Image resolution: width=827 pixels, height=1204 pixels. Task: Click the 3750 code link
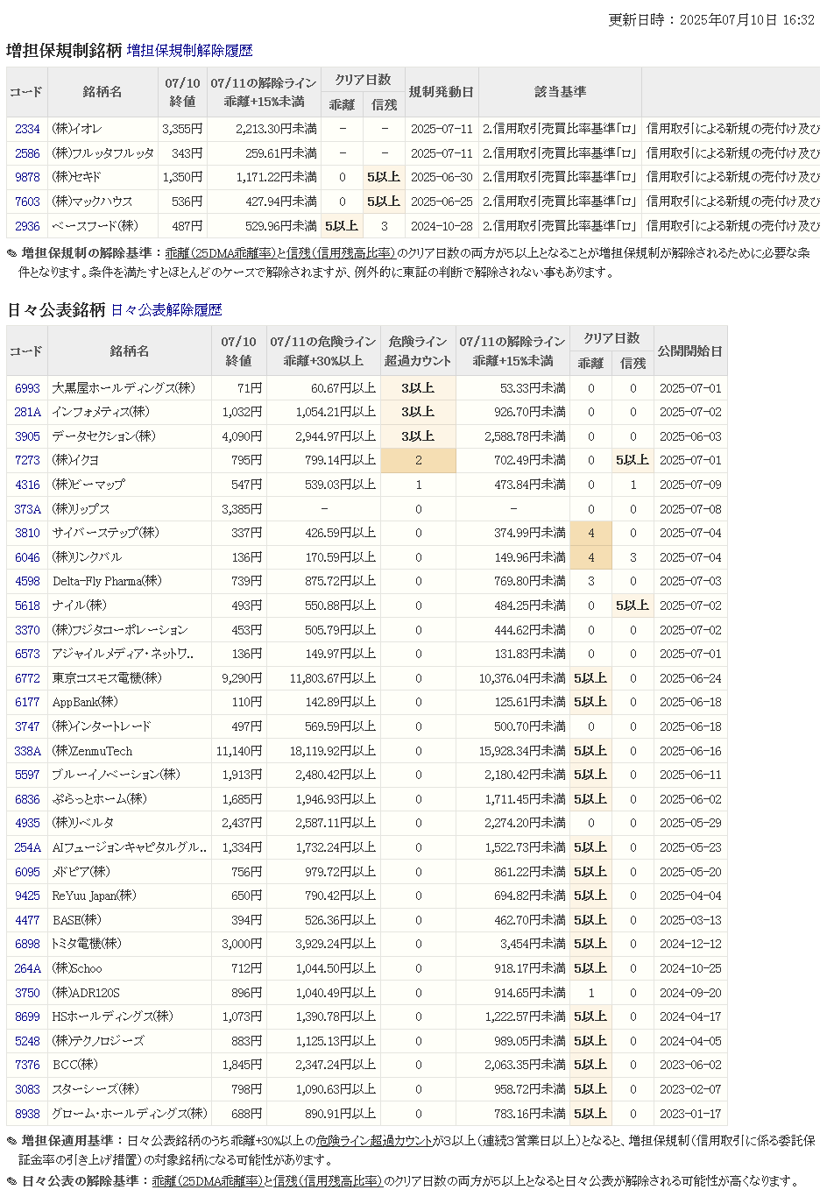click(27, 993)
